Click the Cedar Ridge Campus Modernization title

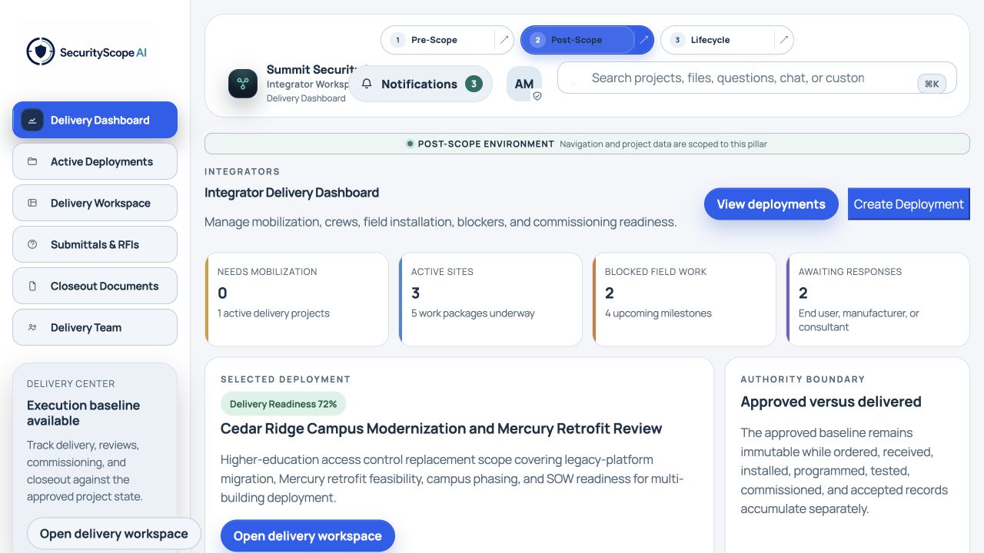441,429
